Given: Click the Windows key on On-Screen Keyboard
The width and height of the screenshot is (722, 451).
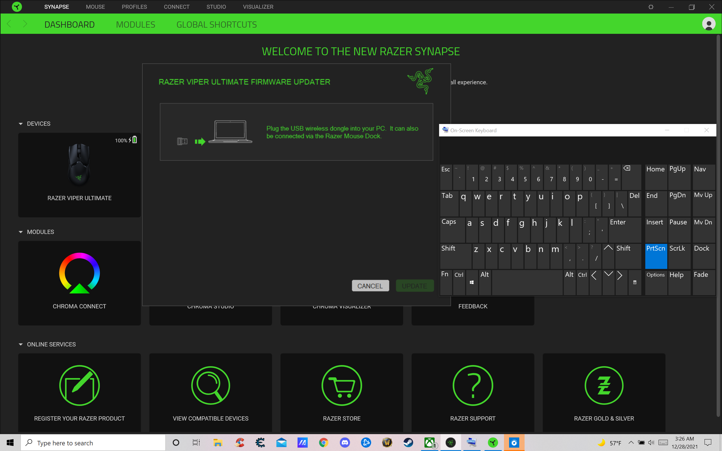Looking at the screenshot, I should pyautogui.click(x=472, y=282).
